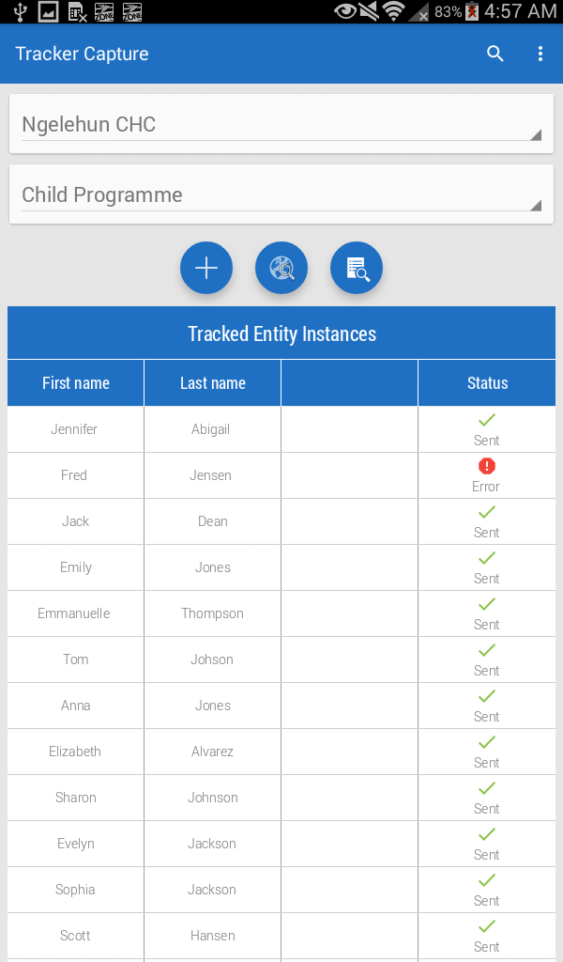Tap the globe search (online query) button
Image resolution: width=563 pixels, height=962 pixels.
[x=281, y=269]
